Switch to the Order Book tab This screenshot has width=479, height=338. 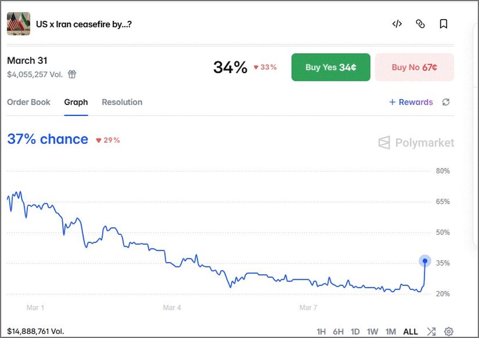coord(29,102)
